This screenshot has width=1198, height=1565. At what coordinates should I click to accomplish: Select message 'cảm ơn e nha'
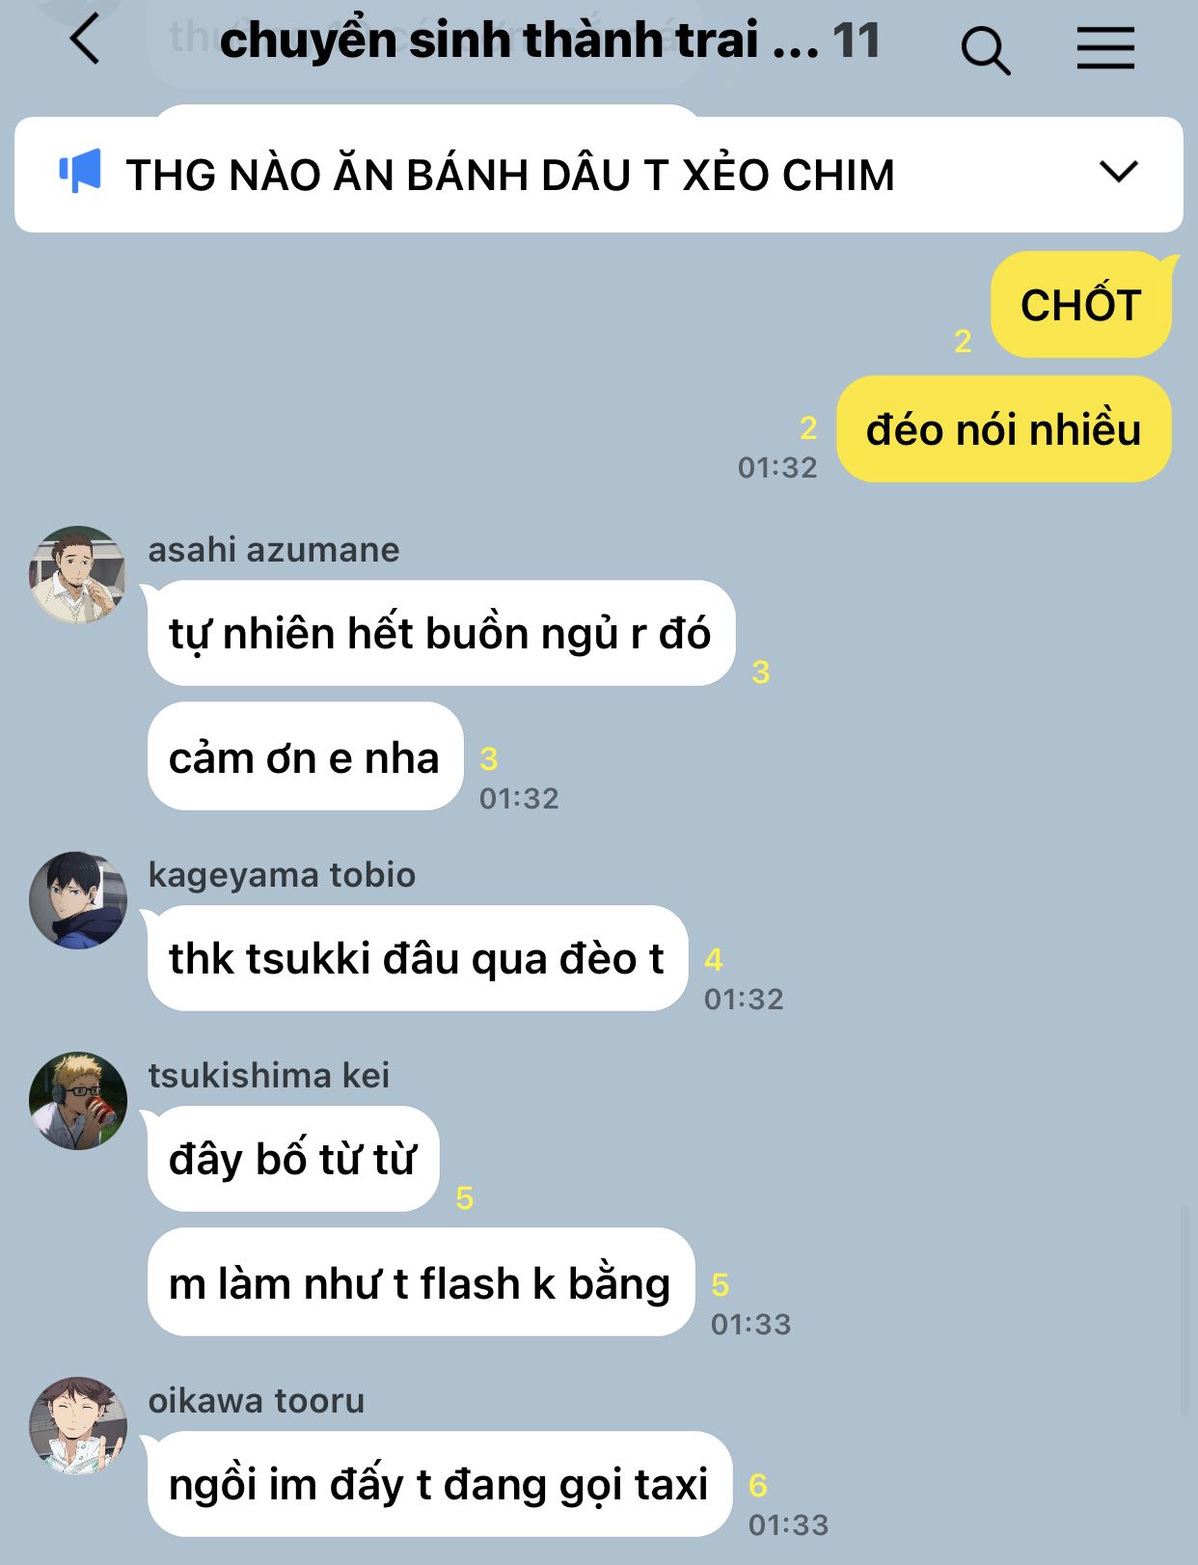[305, 757]
